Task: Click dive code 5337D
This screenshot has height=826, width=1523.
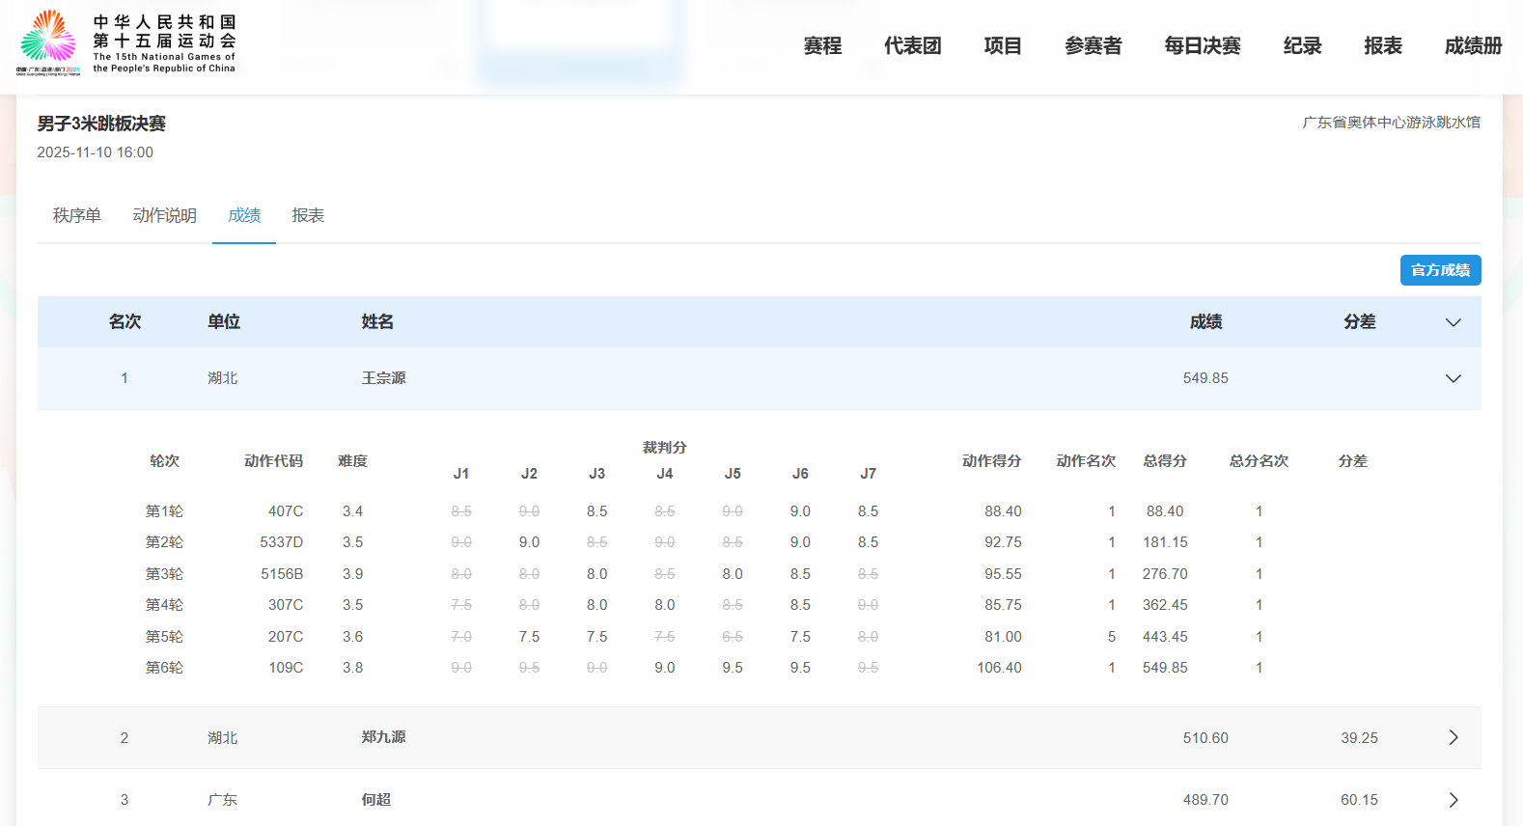Action: [x=281, y=542]
